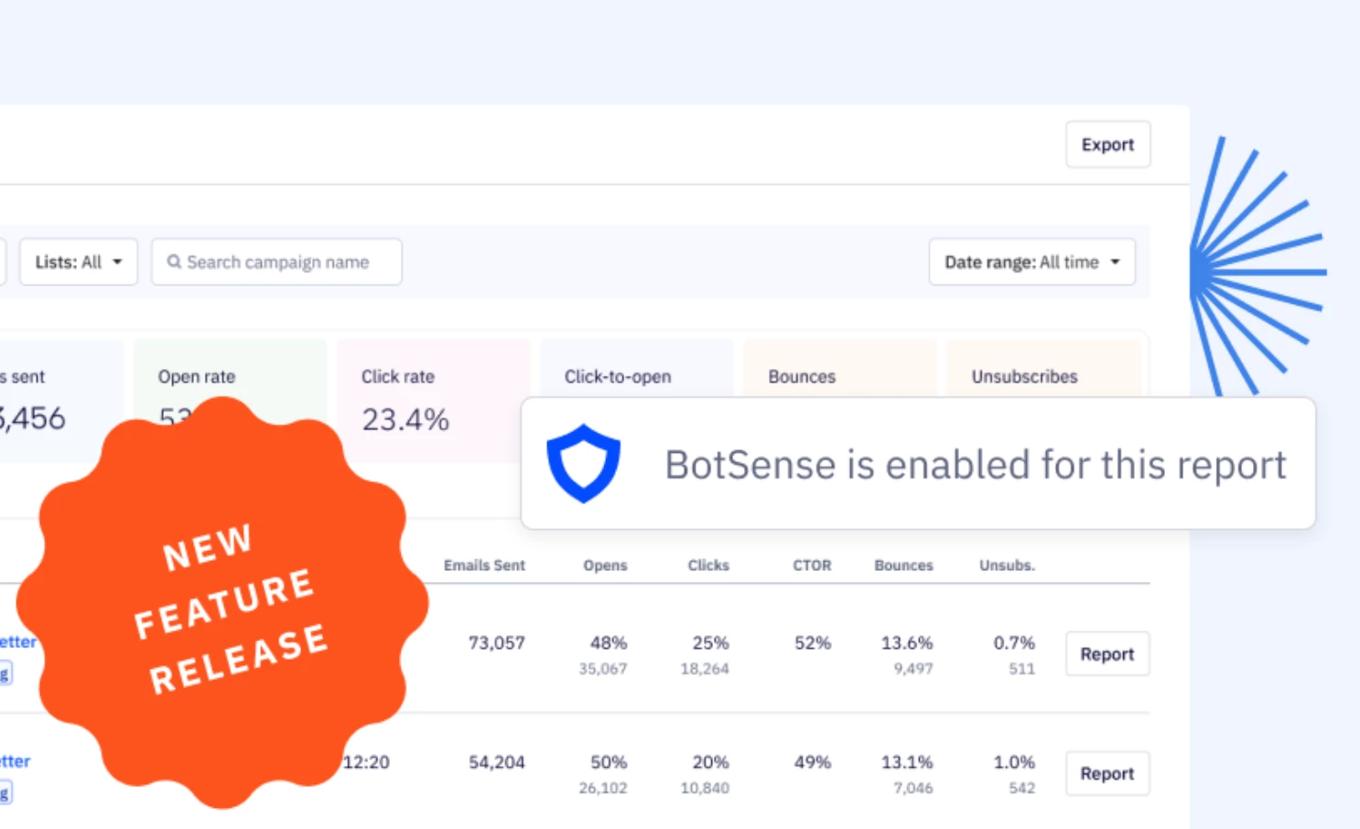Open the second newsletter campaign link

(16, 760)
